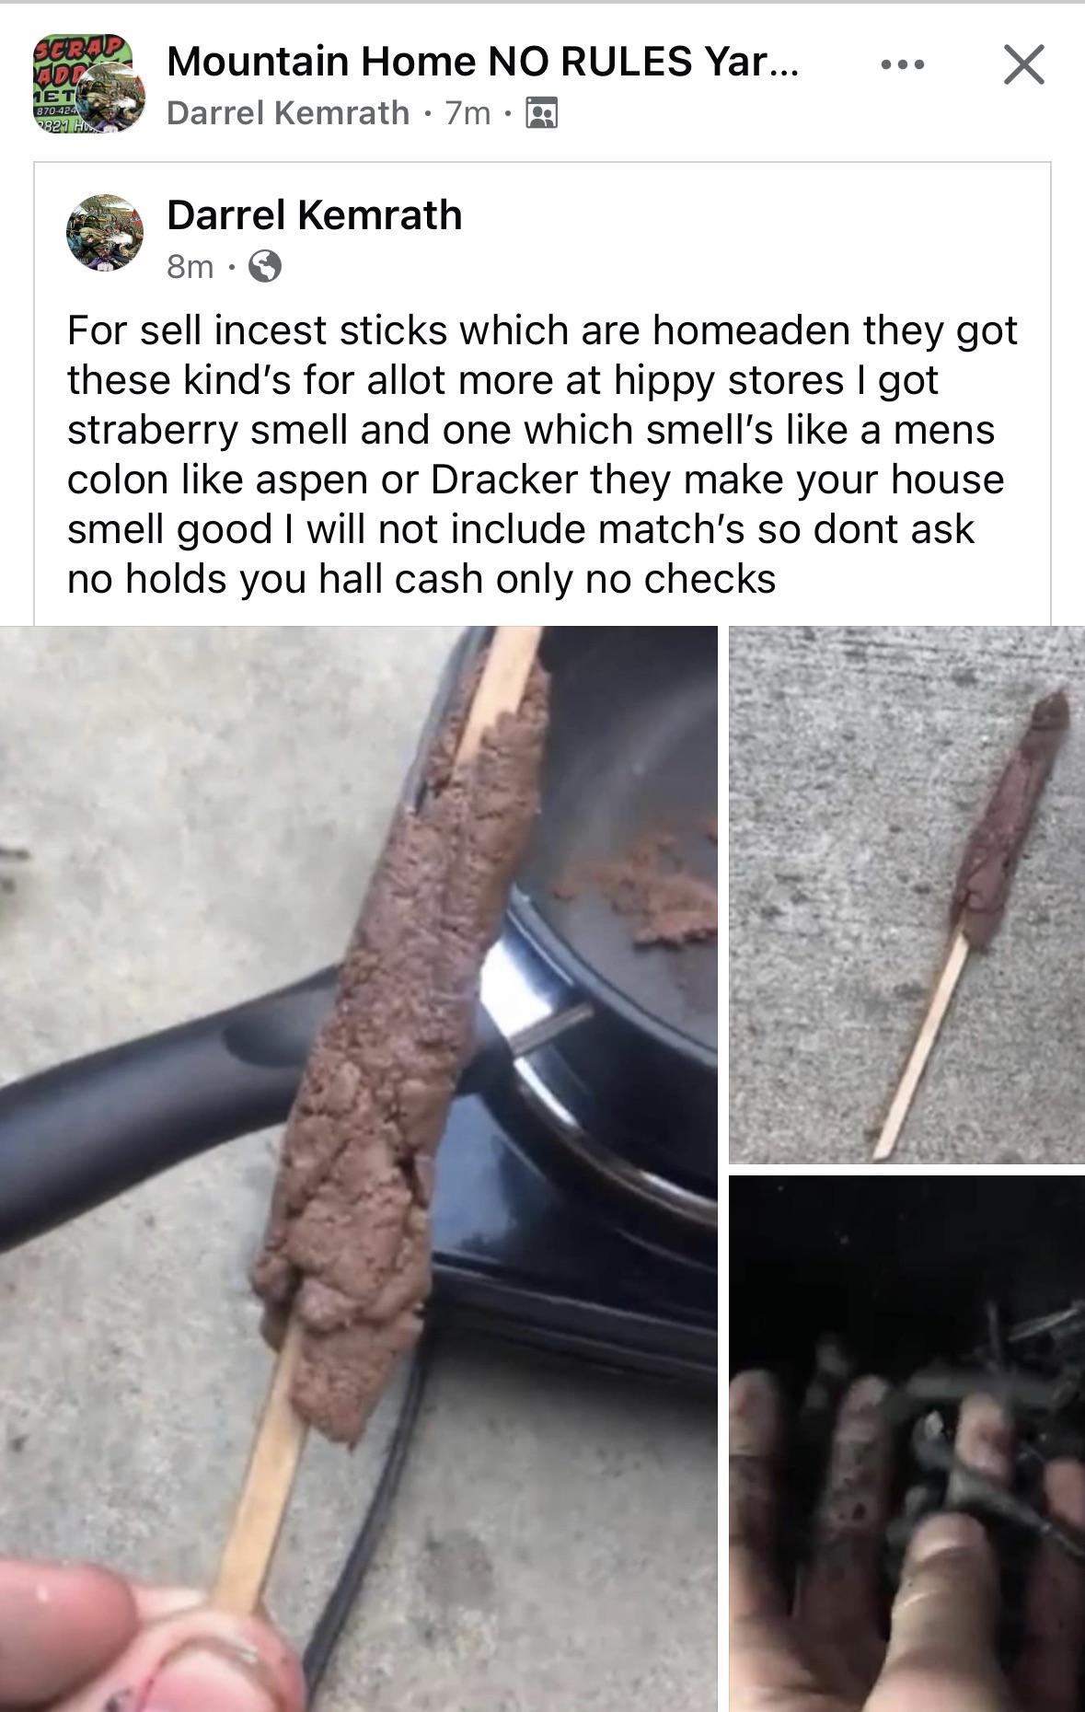Image resolution: width=1085 pixels, height=1712 pixels.
Task: Open Darrel Kemrath name under group title
Action: tap(288, 113)
